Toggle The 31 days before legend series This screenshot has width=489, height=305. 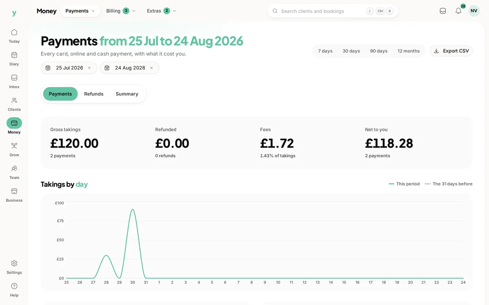click(449, 184)
